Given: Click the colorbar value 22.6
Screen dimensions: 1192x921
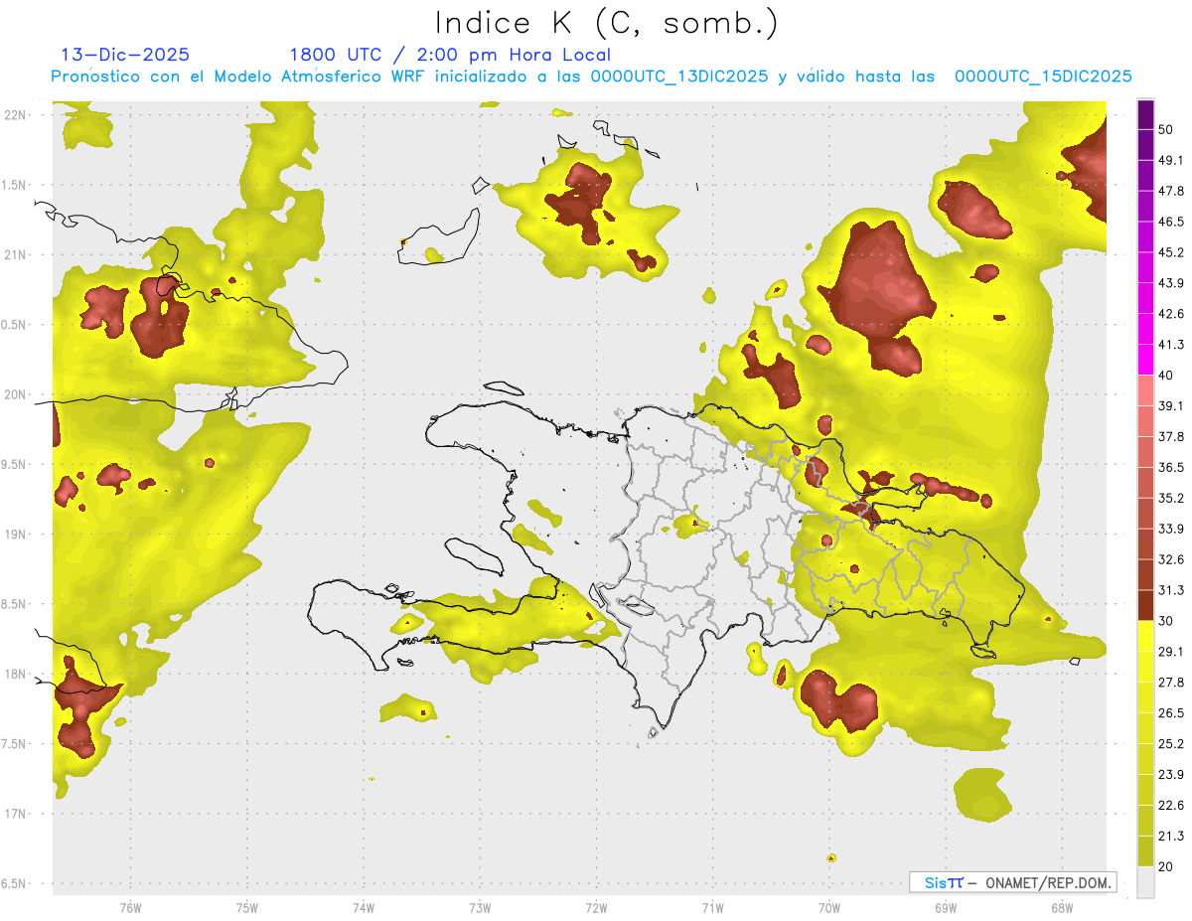Looking at the screenshot, I should click(x=1171, y=806).
